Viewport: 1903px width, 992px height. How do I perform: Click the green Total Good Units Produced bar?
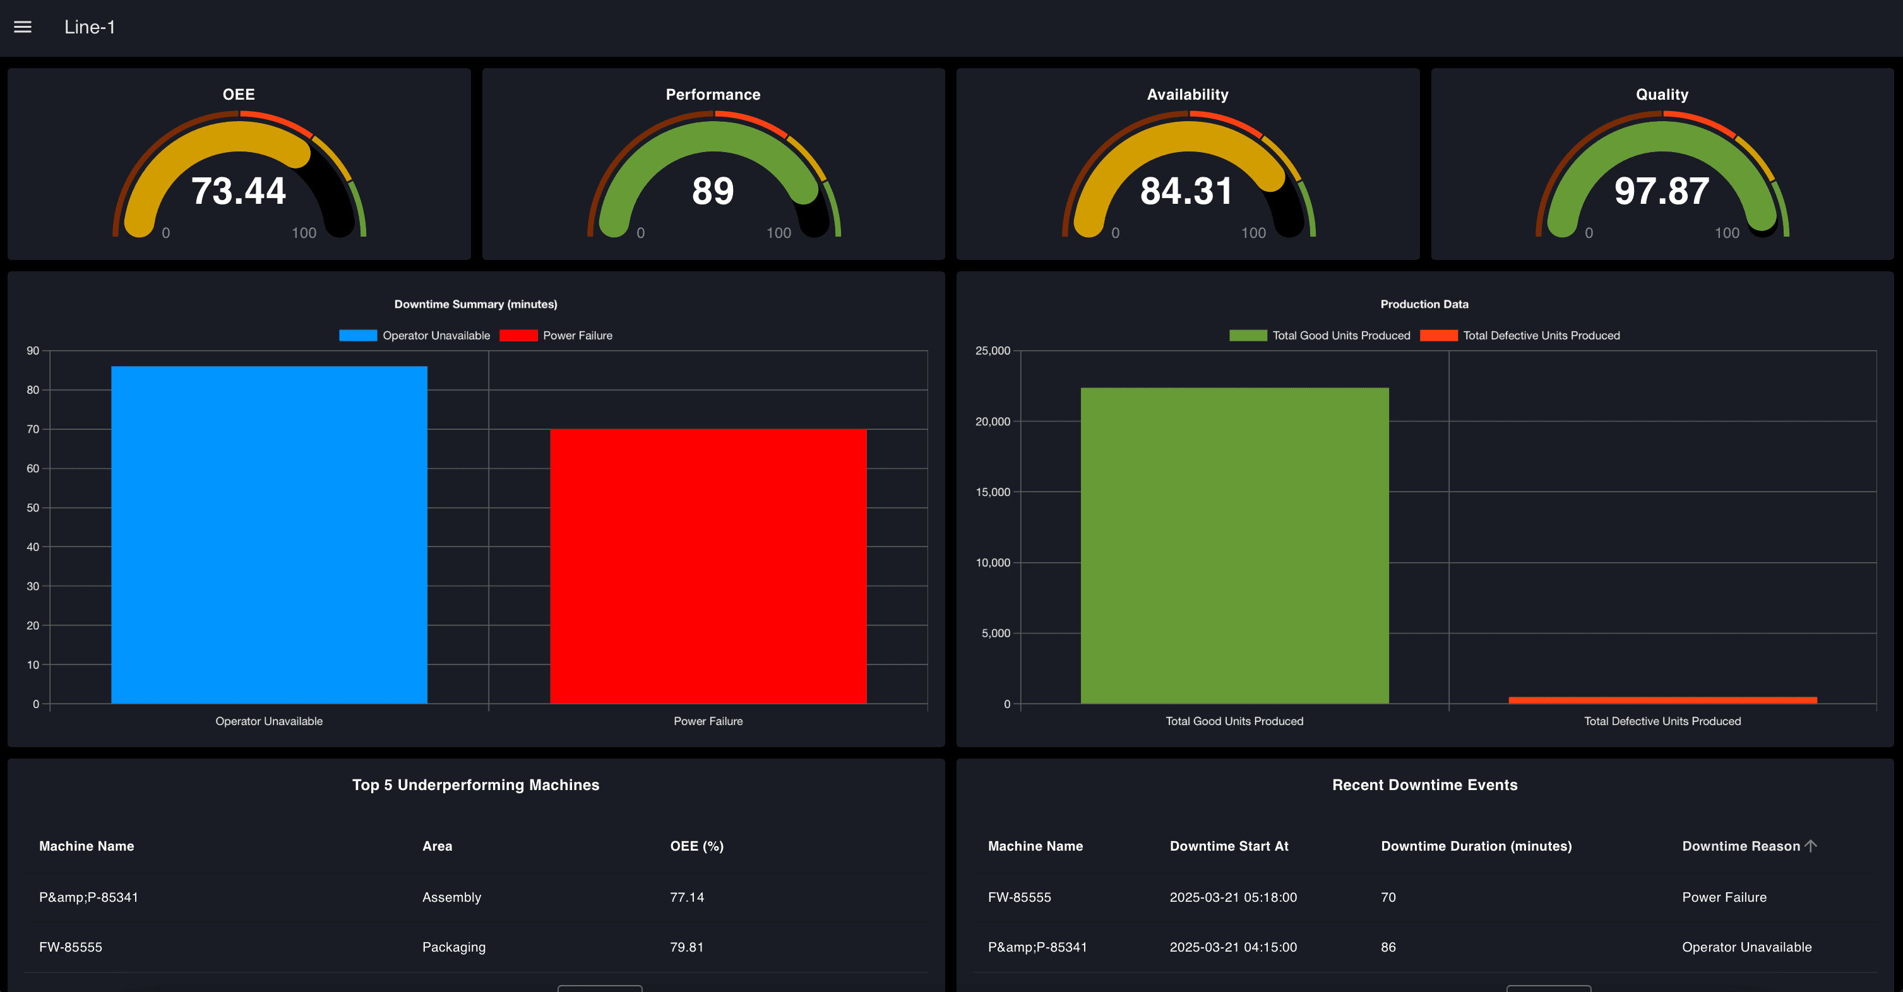pyautogui.click(x=1234, y=546)
